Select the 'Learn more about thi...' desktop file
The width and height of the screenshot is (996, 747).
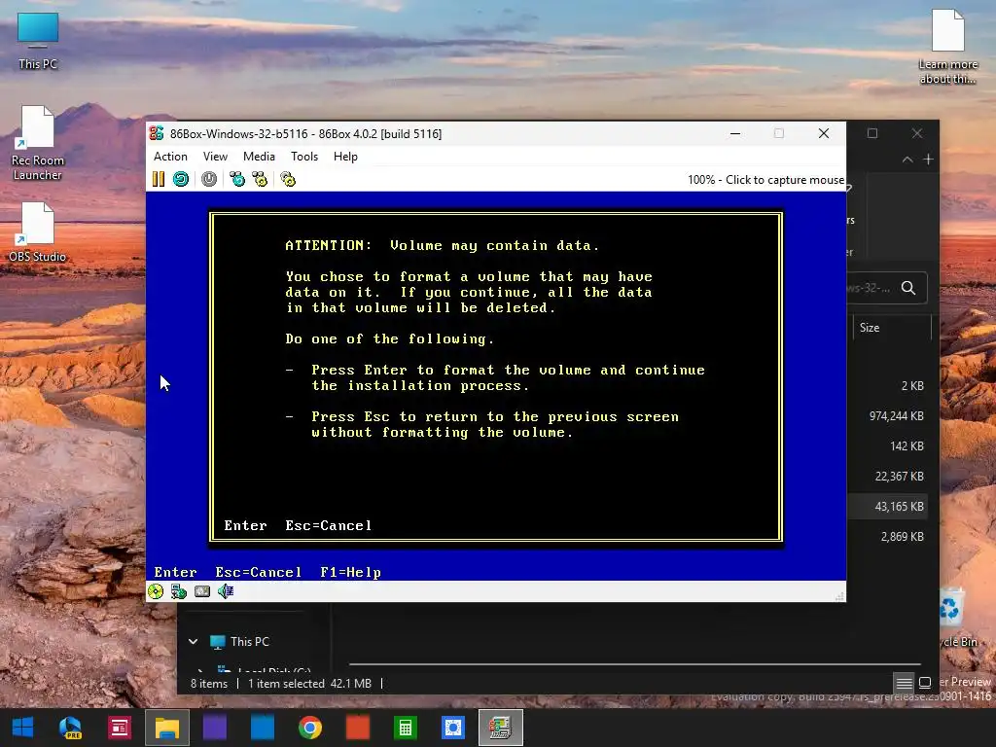click(x=947, y=47)
